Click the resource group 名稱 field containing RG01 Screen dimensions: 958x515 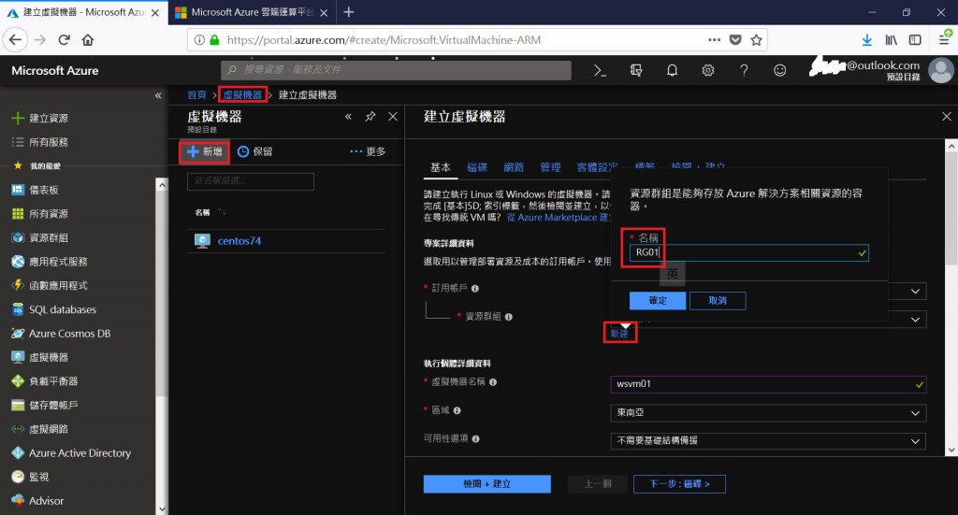click(749, 252)
